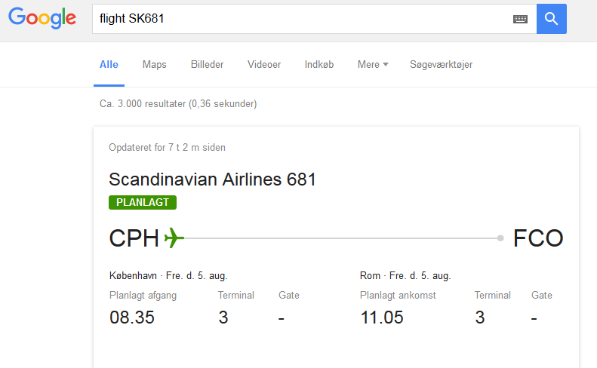Open Søgeværktøjer search tools
Screen dimensions: 597x368
[x=441, y=65]
